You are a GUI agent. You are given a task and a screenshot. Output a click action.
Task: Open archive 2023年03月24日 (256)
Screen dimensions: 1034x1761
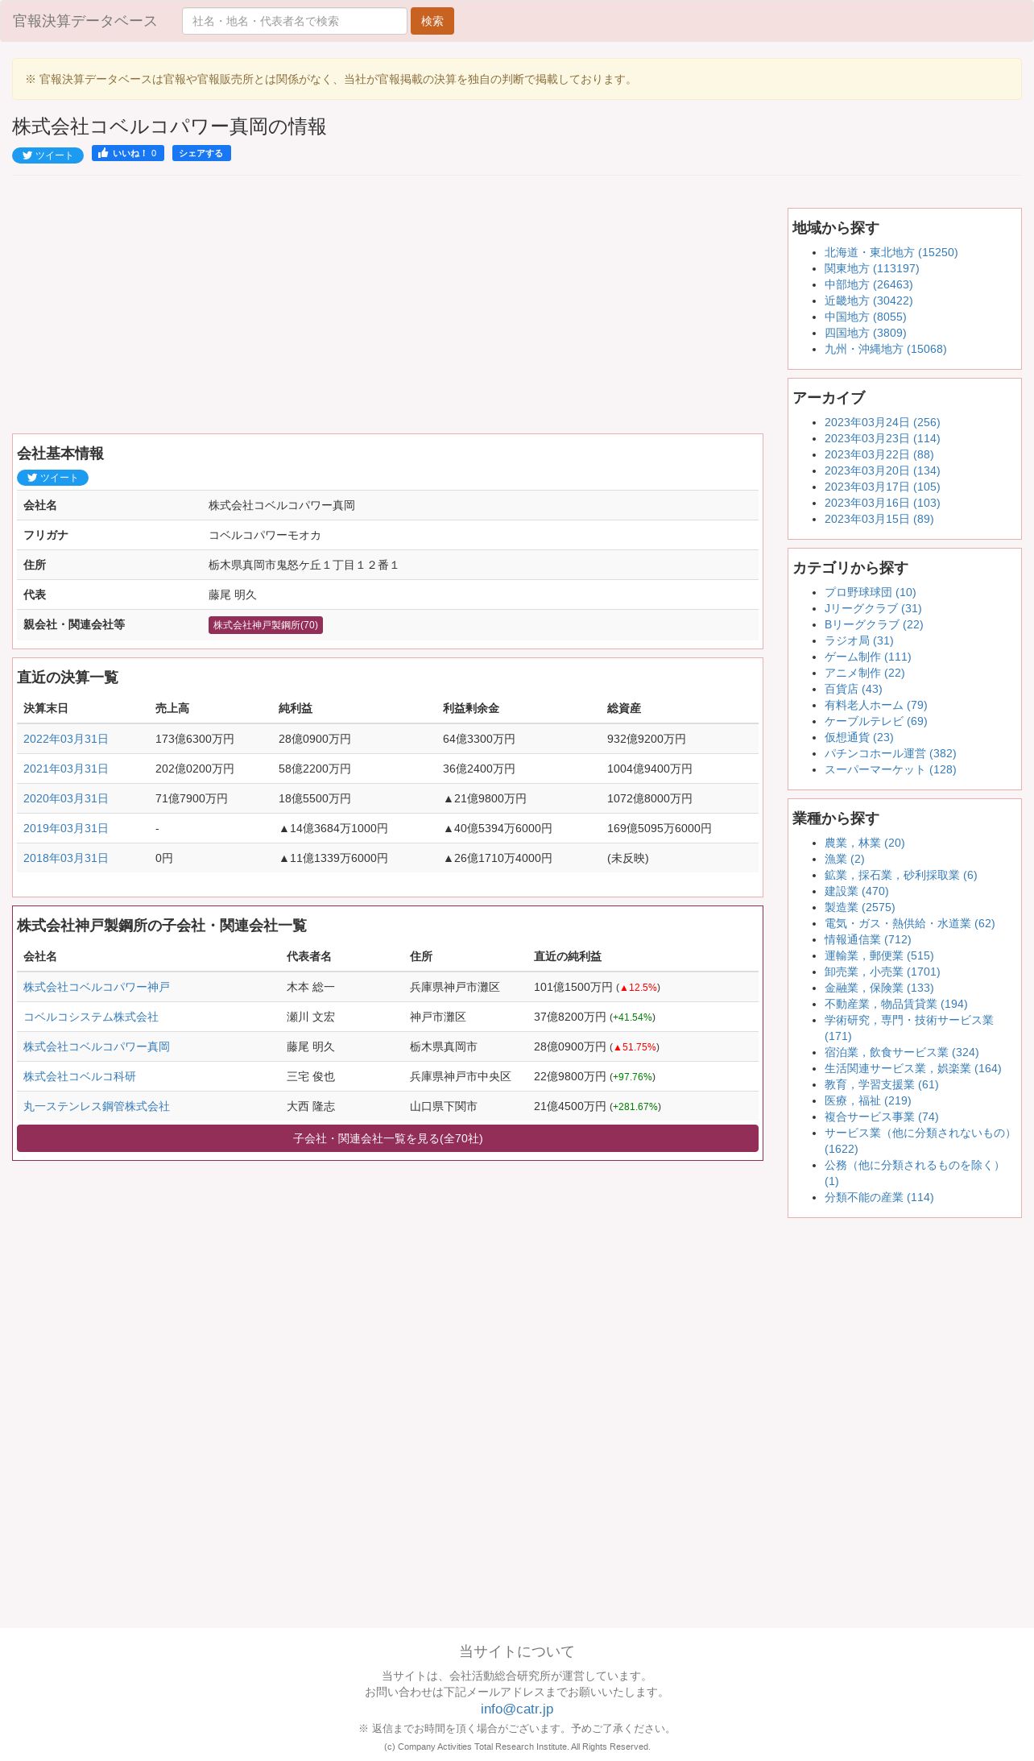coord(882,422)
